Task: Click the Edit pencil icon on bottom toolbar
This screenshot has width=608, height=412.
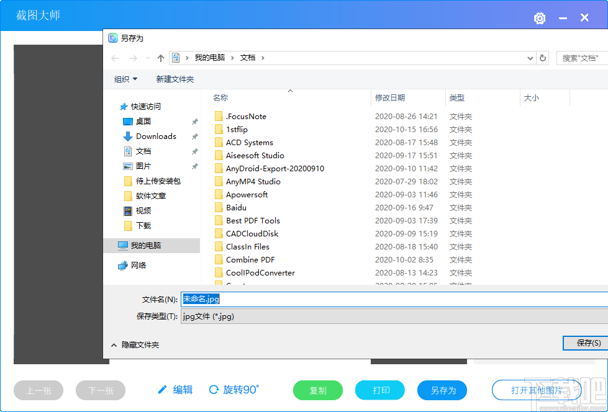Action: 163,390
